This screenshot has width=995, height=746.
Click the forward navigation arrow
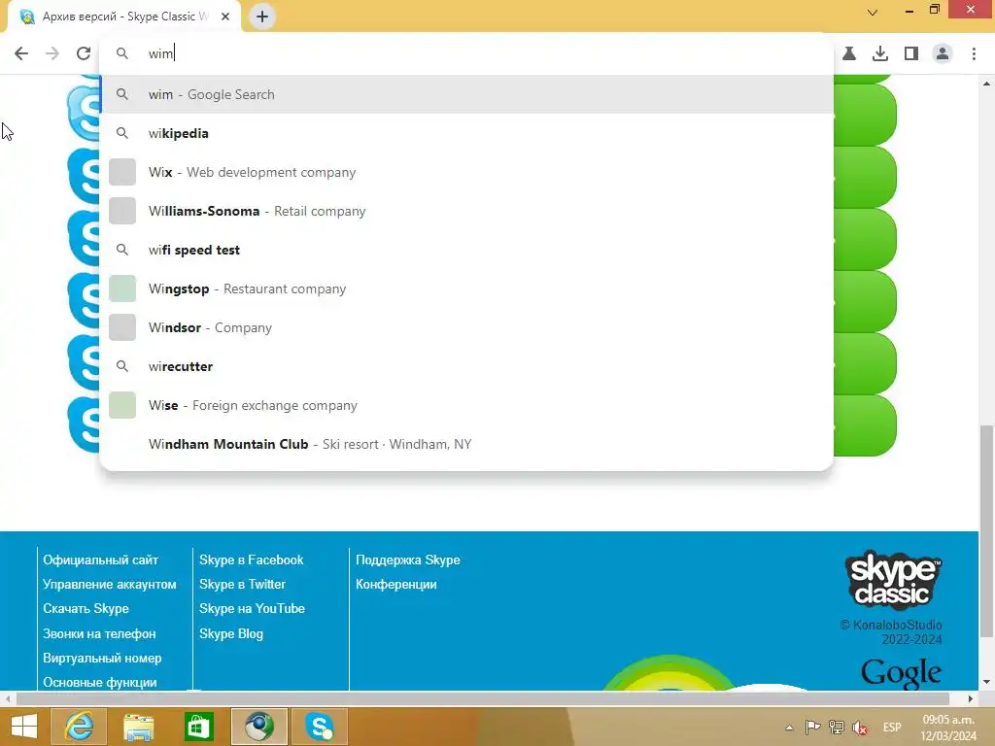click(52, 53)
